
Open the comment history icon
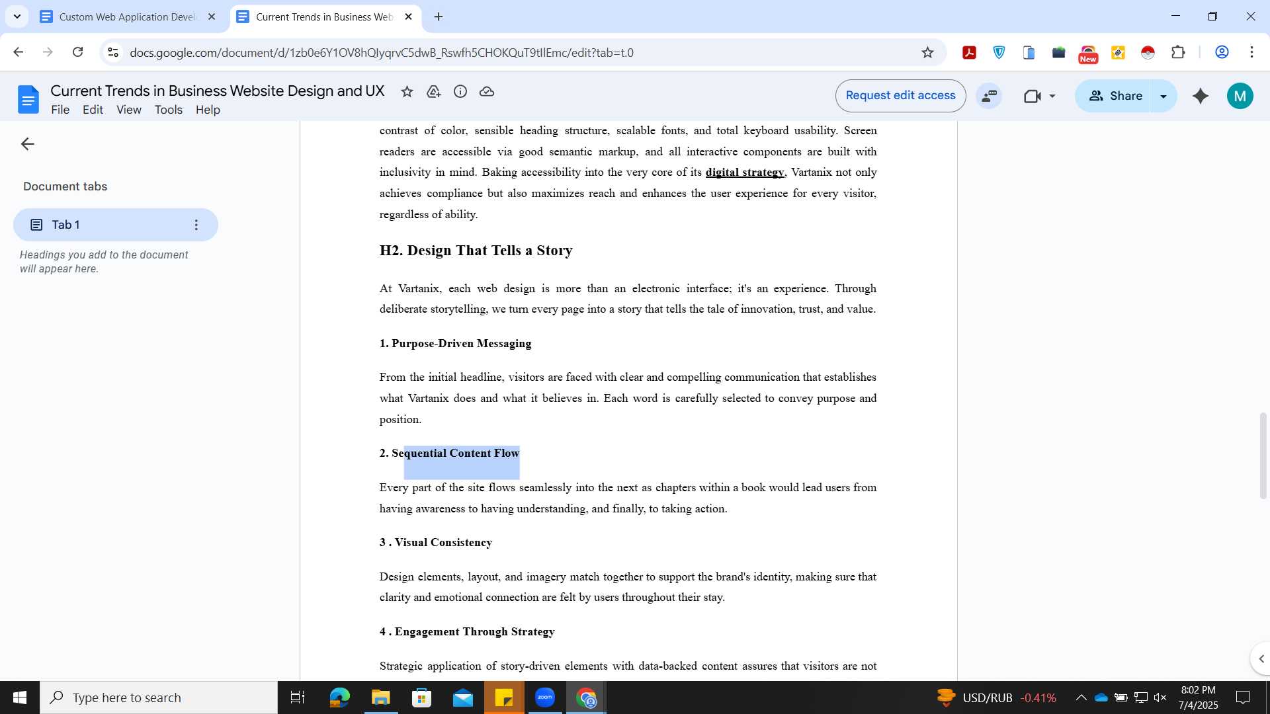point(990,96)
